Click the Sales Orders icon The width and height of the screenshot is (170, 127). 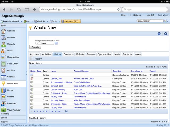coord(3,64)
